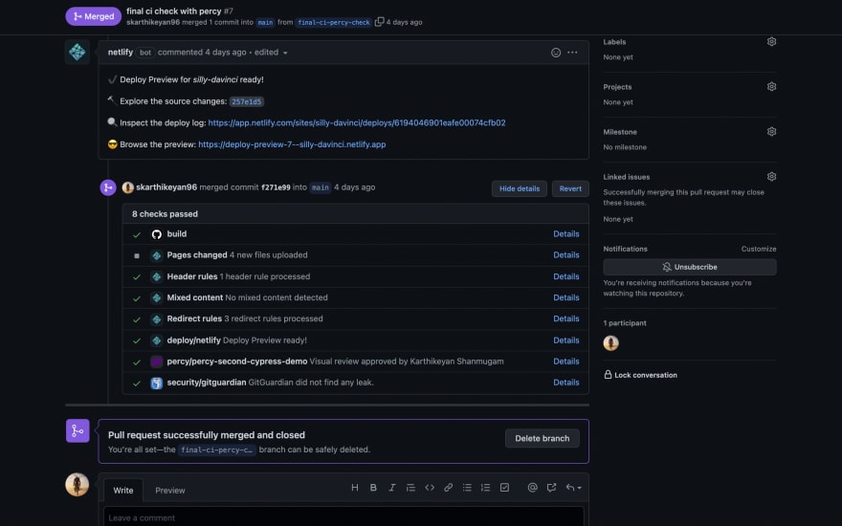Customize notification settings
The height and width of the screenshot is (526, 842).
tap(759, 249)
